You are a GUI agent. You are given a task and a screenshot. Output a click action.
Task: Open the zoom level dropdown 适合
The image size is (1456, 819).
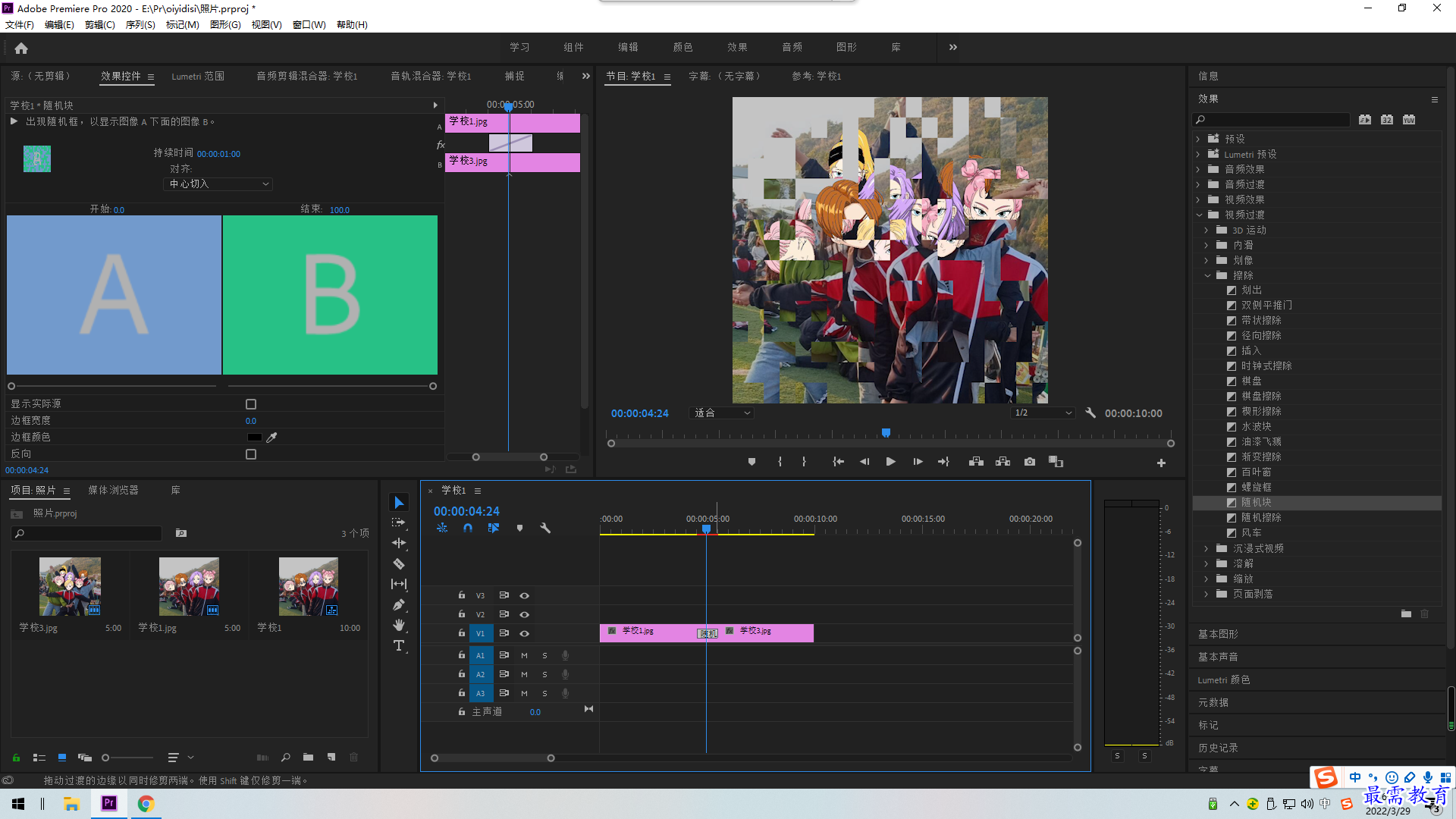(x=721, y=413)
